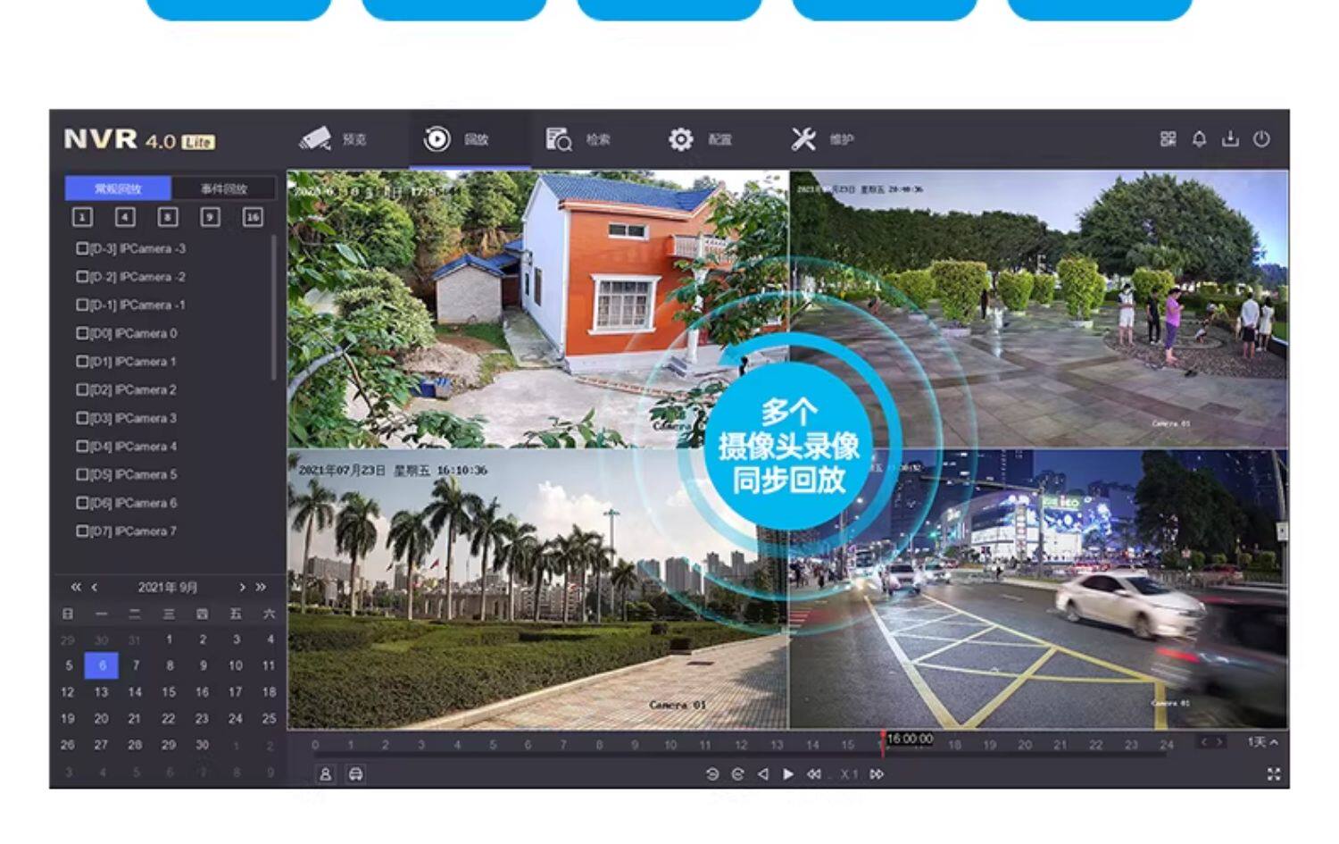This screenshot has width=1339, height=844.
Task: Open the 配置 settings menu
Action: click(700, 139)
